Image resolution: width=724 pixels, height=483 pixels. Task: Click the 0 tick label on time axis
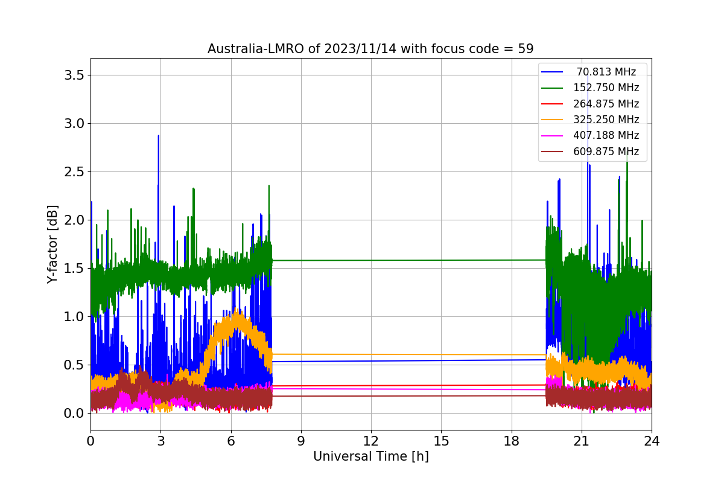tap(91, 441)
